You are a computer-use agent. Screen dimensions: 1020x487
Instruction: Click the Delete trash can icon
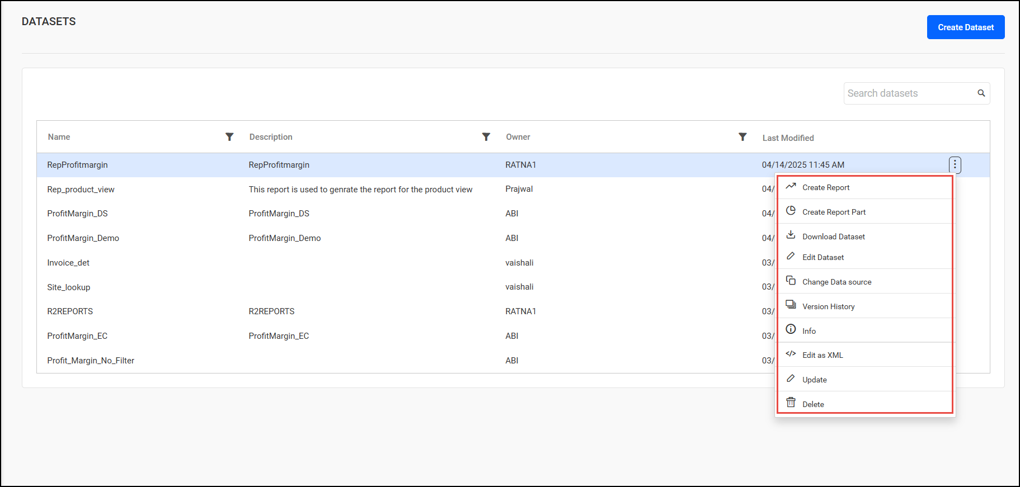click(x=791, y=403)
